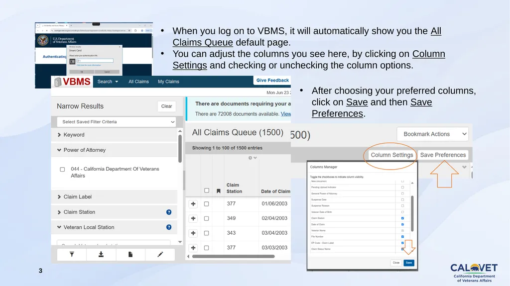Click the pencil edit icon button
This screenshot has width=510, height=286.
160,255
